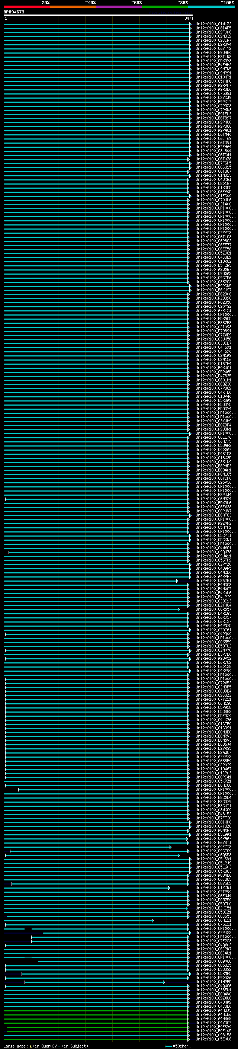Image resolution: width=238 pixels, height=1049 pixels.
Task: Open hit UniRef100_B9RQV4
Action: pos(213,44)
